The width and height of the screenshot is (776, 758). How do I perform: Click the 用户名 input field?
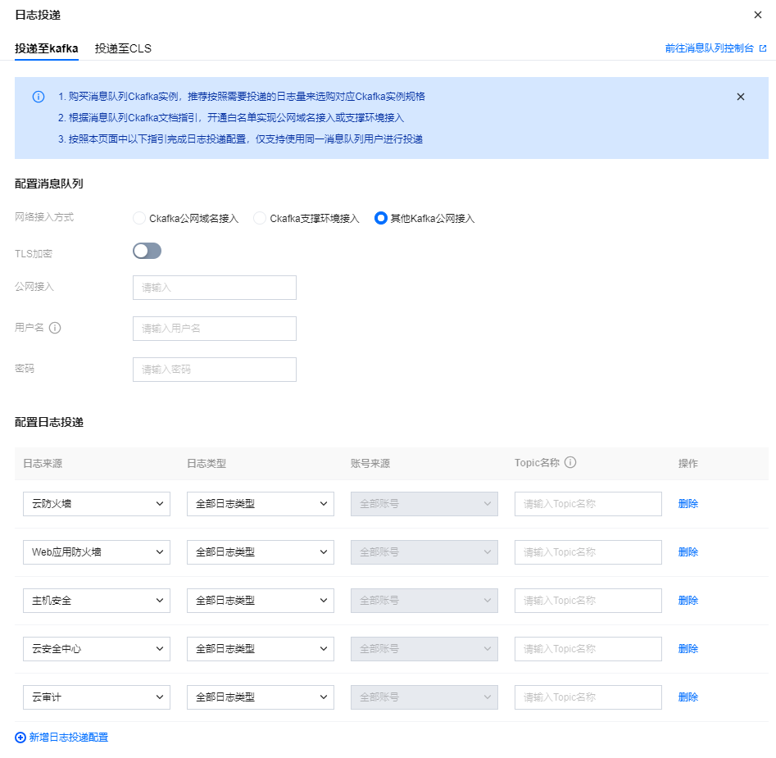[215, 329]
